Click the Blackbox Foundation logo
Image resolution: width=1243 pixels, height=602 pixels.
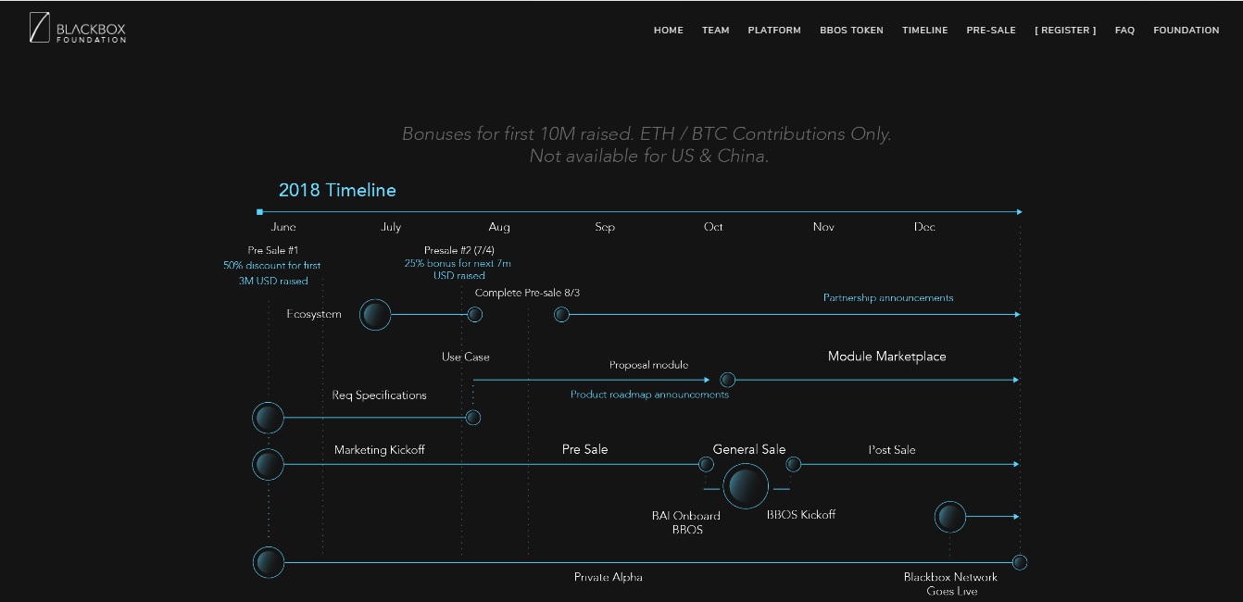coord(78,28)
